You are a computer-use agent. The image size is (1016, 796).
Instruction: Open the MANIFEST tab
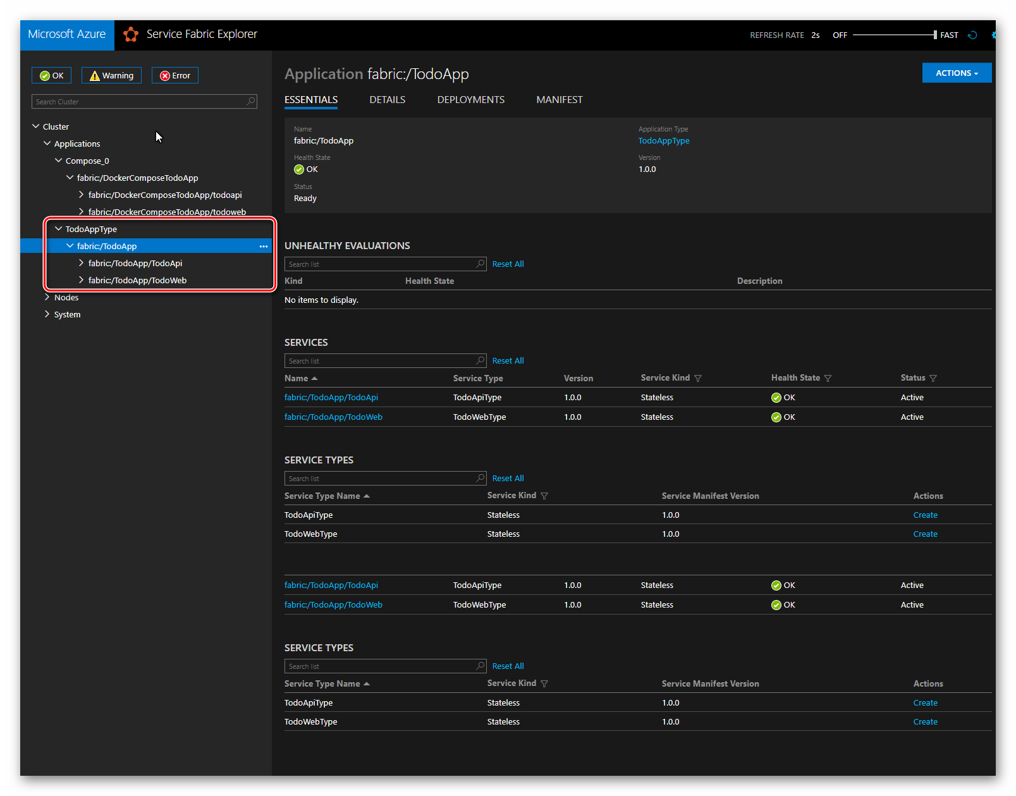(560, 100)
